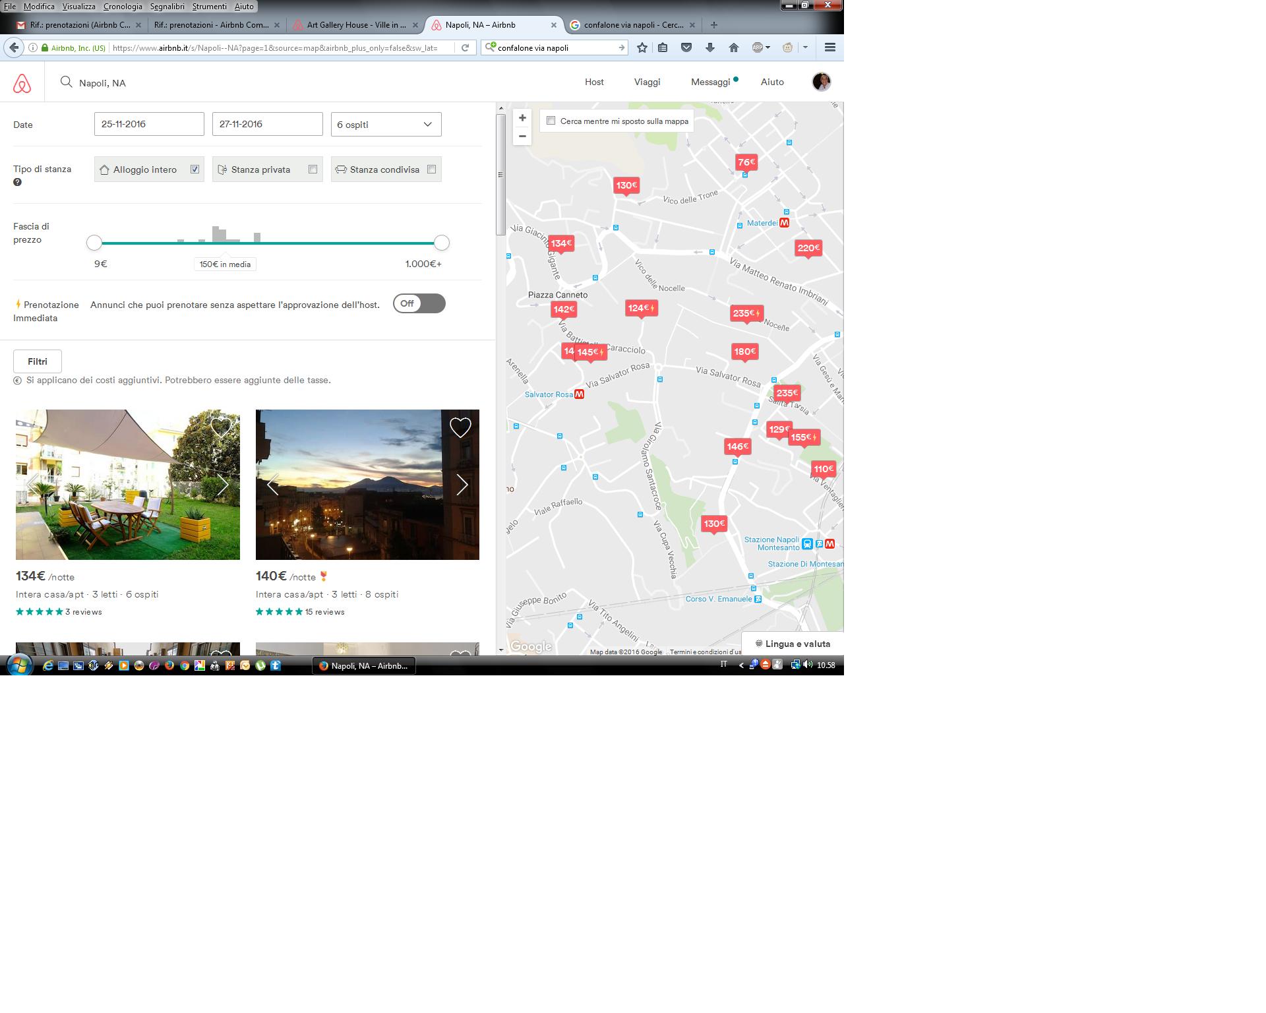Uncheck the Alloggio intero checkbox
The width and height of the screenshot is (1266, 1013).
[195, 169]
